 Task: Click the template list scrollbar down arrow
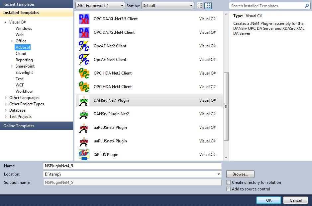pyautogui.click(x=226, y=158)
